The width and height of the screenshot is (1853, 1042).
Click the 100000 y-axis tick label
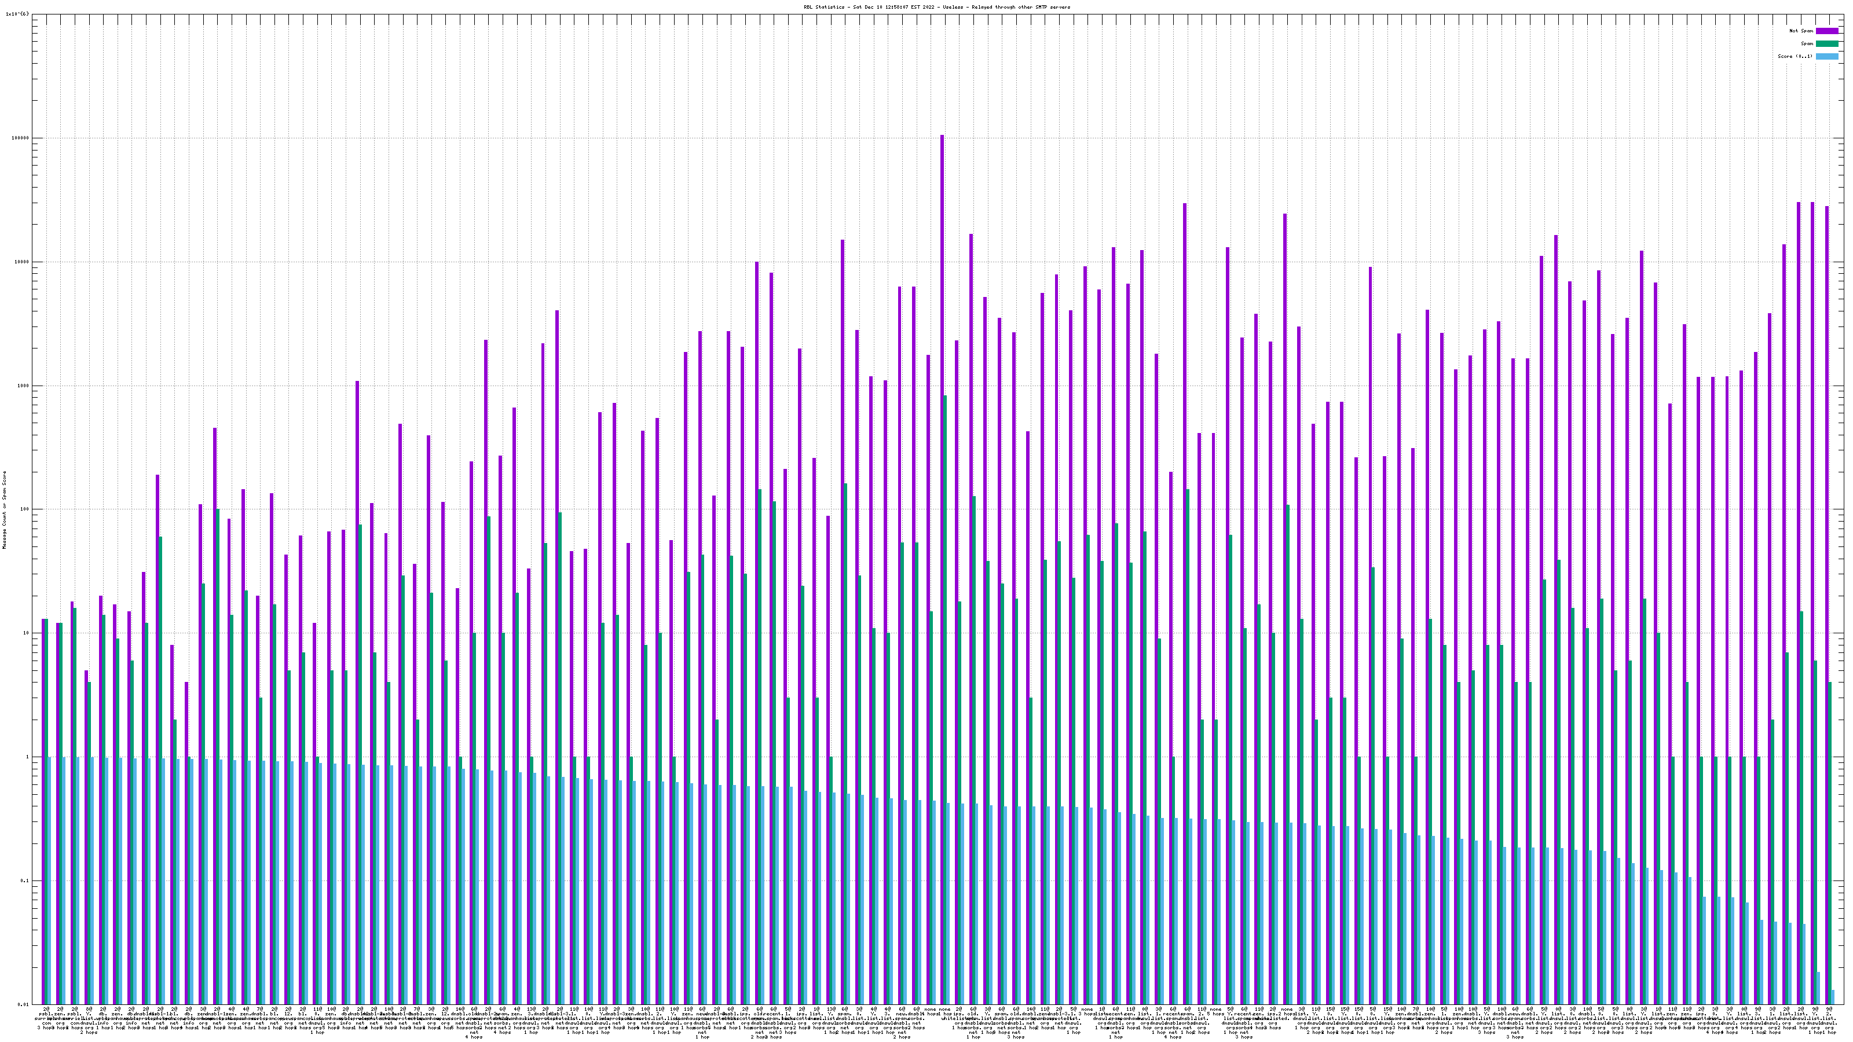tap(20, 138)
